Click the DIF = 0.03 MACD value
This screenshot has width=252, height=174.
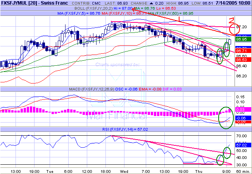[172, 89]
